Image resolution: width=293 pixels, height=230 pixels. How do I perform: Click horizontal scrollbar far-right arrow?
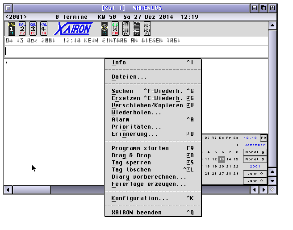coord(264,190)
